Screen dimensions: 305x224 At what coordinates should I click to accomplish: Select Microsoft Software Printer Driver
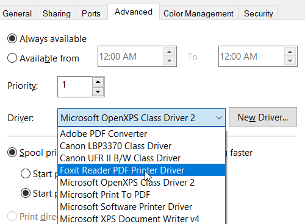point(142,206)
